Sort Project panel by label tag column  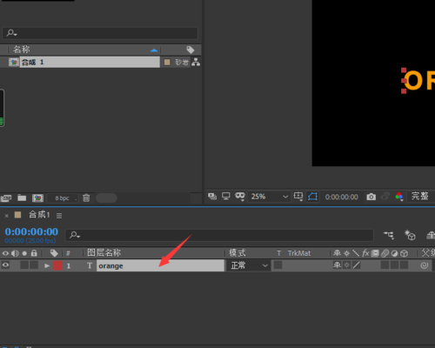[x=191, y=50]
